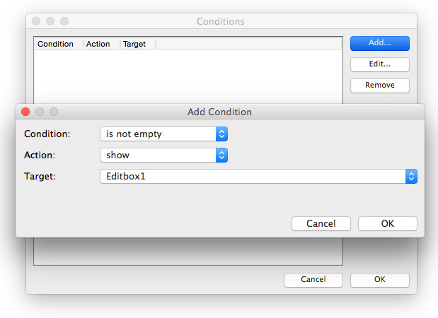Image resolution: width=438 pixels, height=318 pixels.
Task: Click the Conditions window zoom button
Action: tap(64, 22)
